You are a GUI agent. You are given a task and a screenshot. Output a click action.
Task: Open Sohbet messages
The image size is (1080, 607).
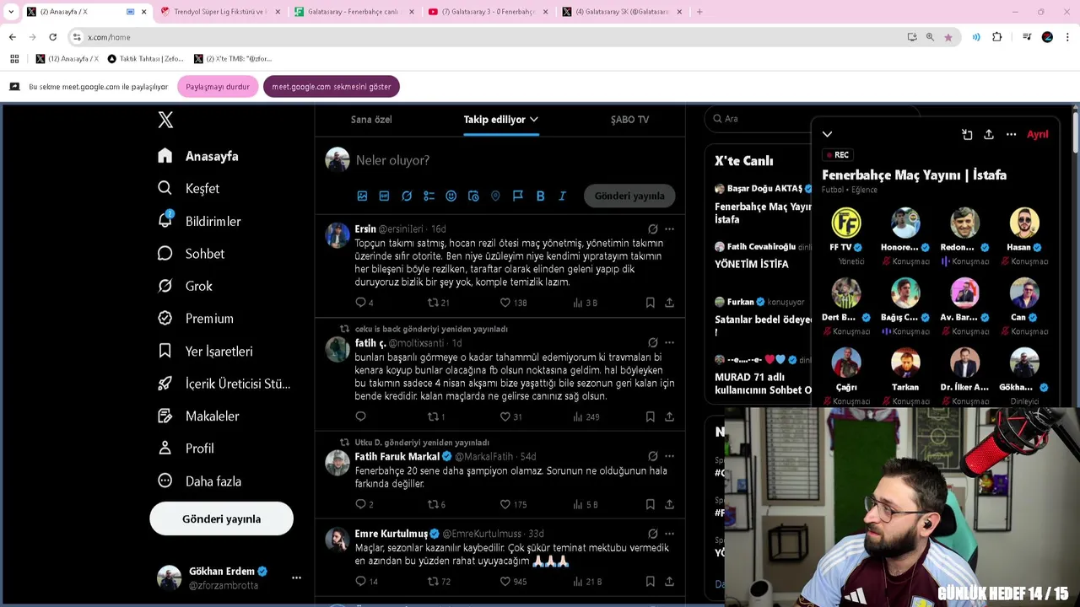point(191,254)
